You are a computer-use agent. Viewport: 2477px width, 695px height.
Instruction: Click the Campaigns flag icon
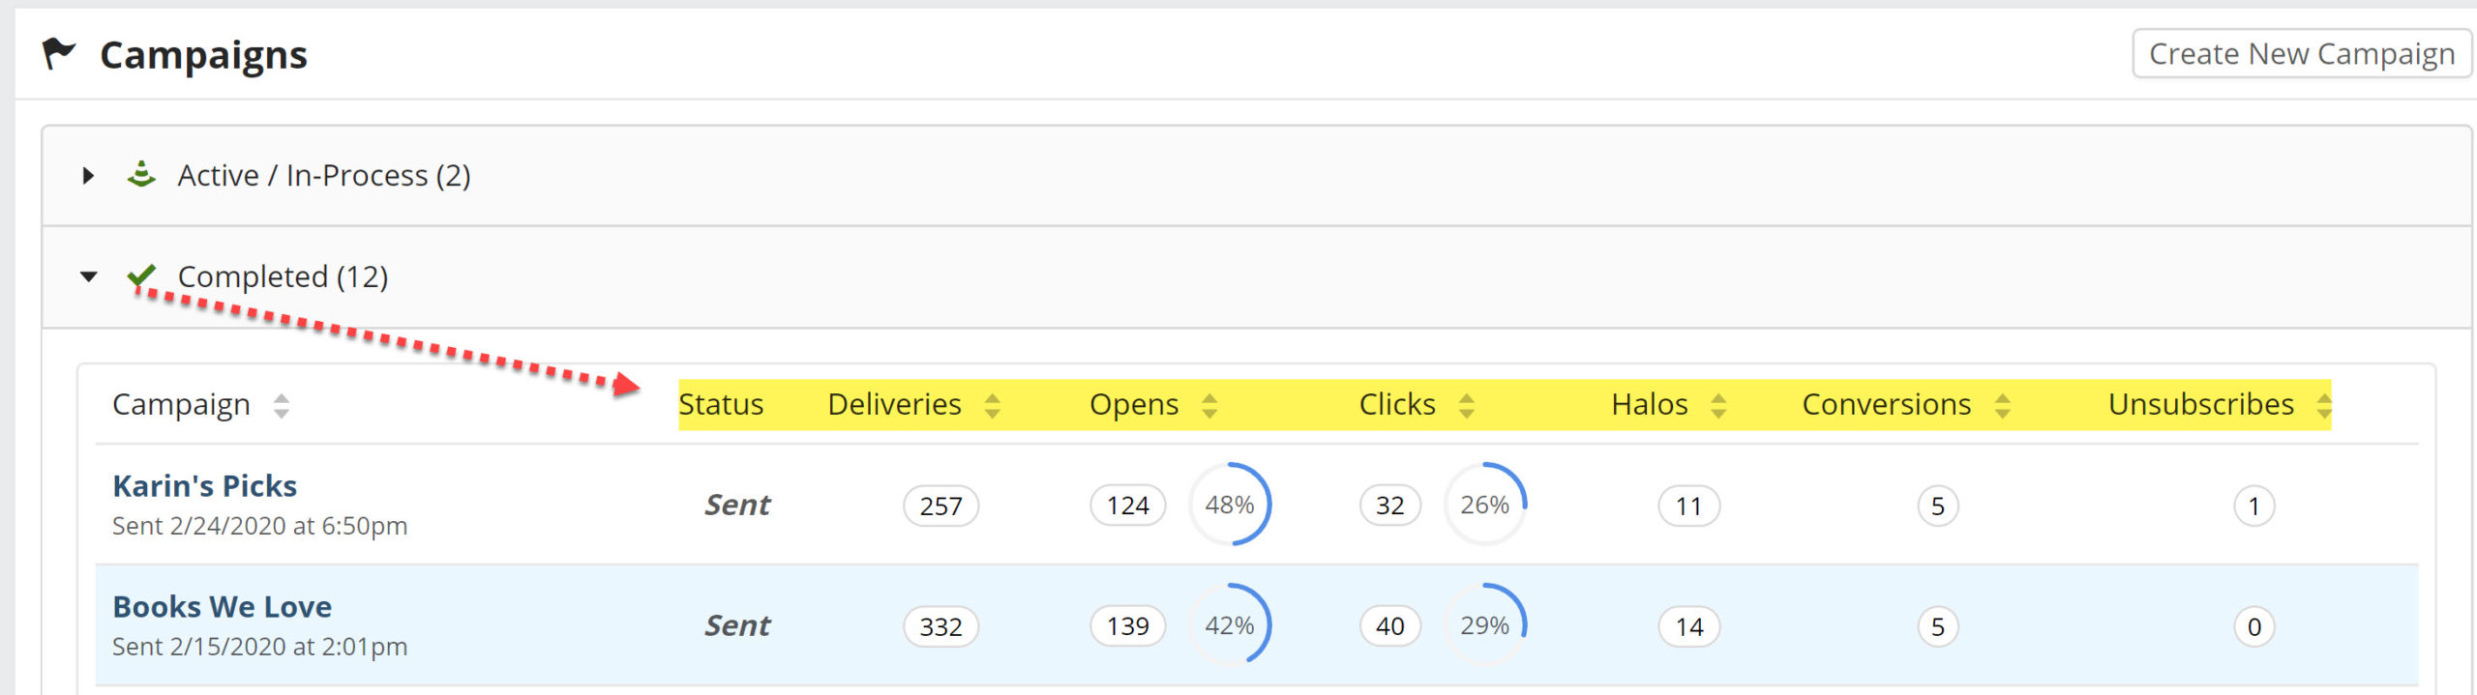[58, 53]
